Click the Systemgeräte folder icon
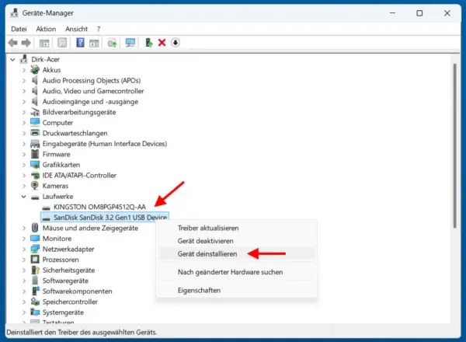The width and height of the screenshot is (466, 342). click(35, 312)
